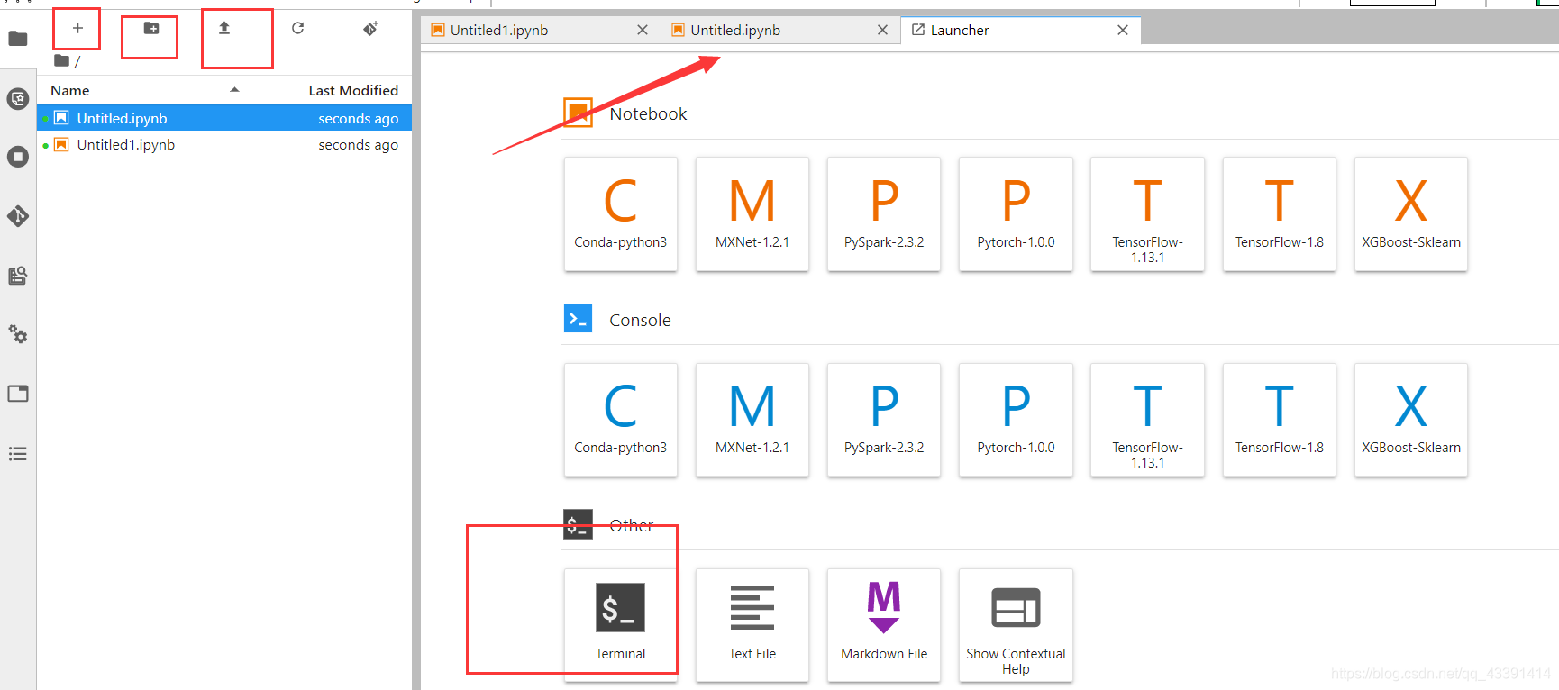Close the Untitled.ipynb tab

pyautogui.click(x=882, y=30)
